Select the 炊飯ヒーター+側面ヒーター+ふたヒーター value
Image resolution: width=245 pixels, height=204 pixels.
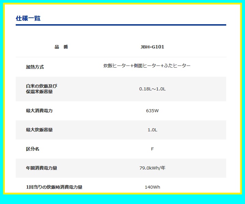tap(147, 65)
